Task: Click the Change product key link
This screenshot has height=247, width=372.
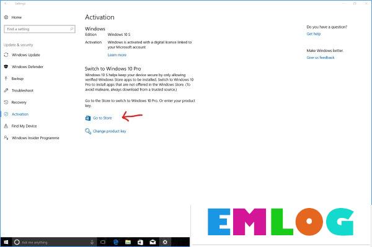Action: coord(109,131)
